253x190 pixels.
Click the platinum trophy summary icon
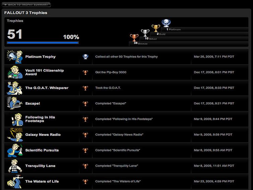coord(166,23)
